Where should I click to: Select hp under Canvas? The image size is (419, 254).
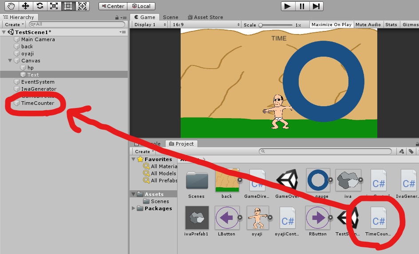pos(31,68)
